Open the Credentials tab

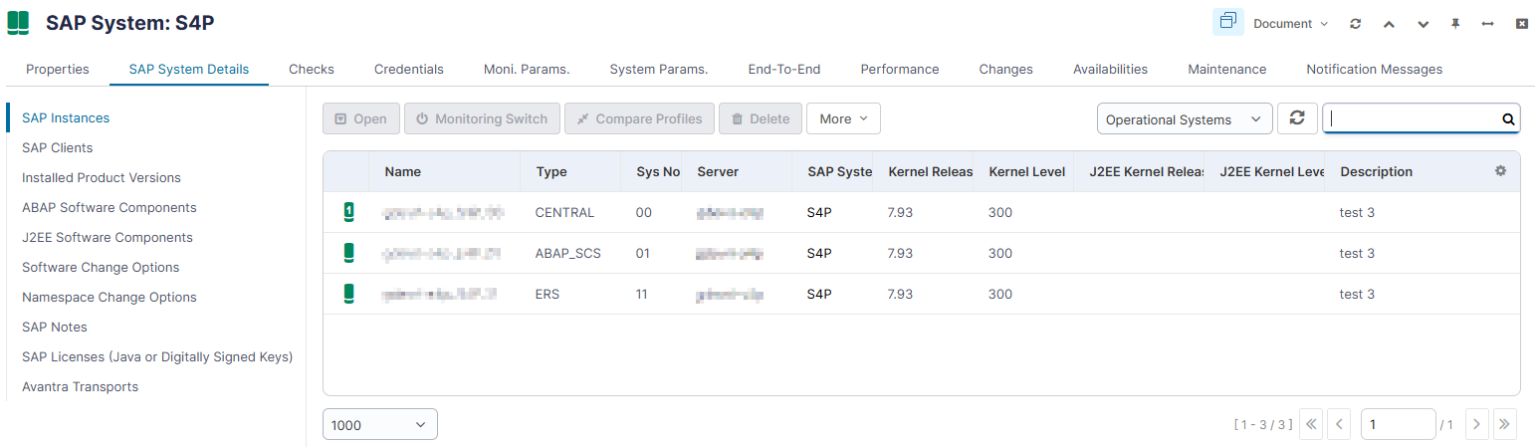click(409, 69)
